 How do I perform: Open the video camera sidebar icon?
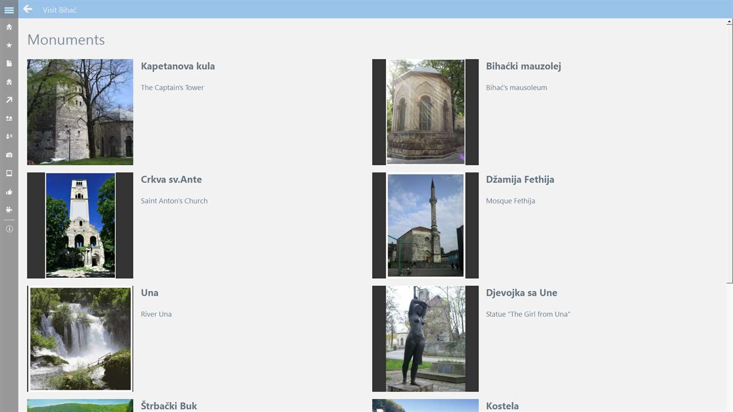[9, 210]
